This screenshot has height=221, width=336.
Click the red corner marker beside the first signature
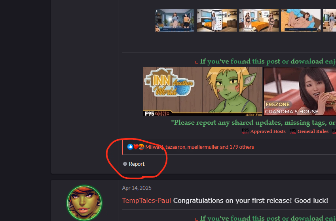click(x=197, y=62)
